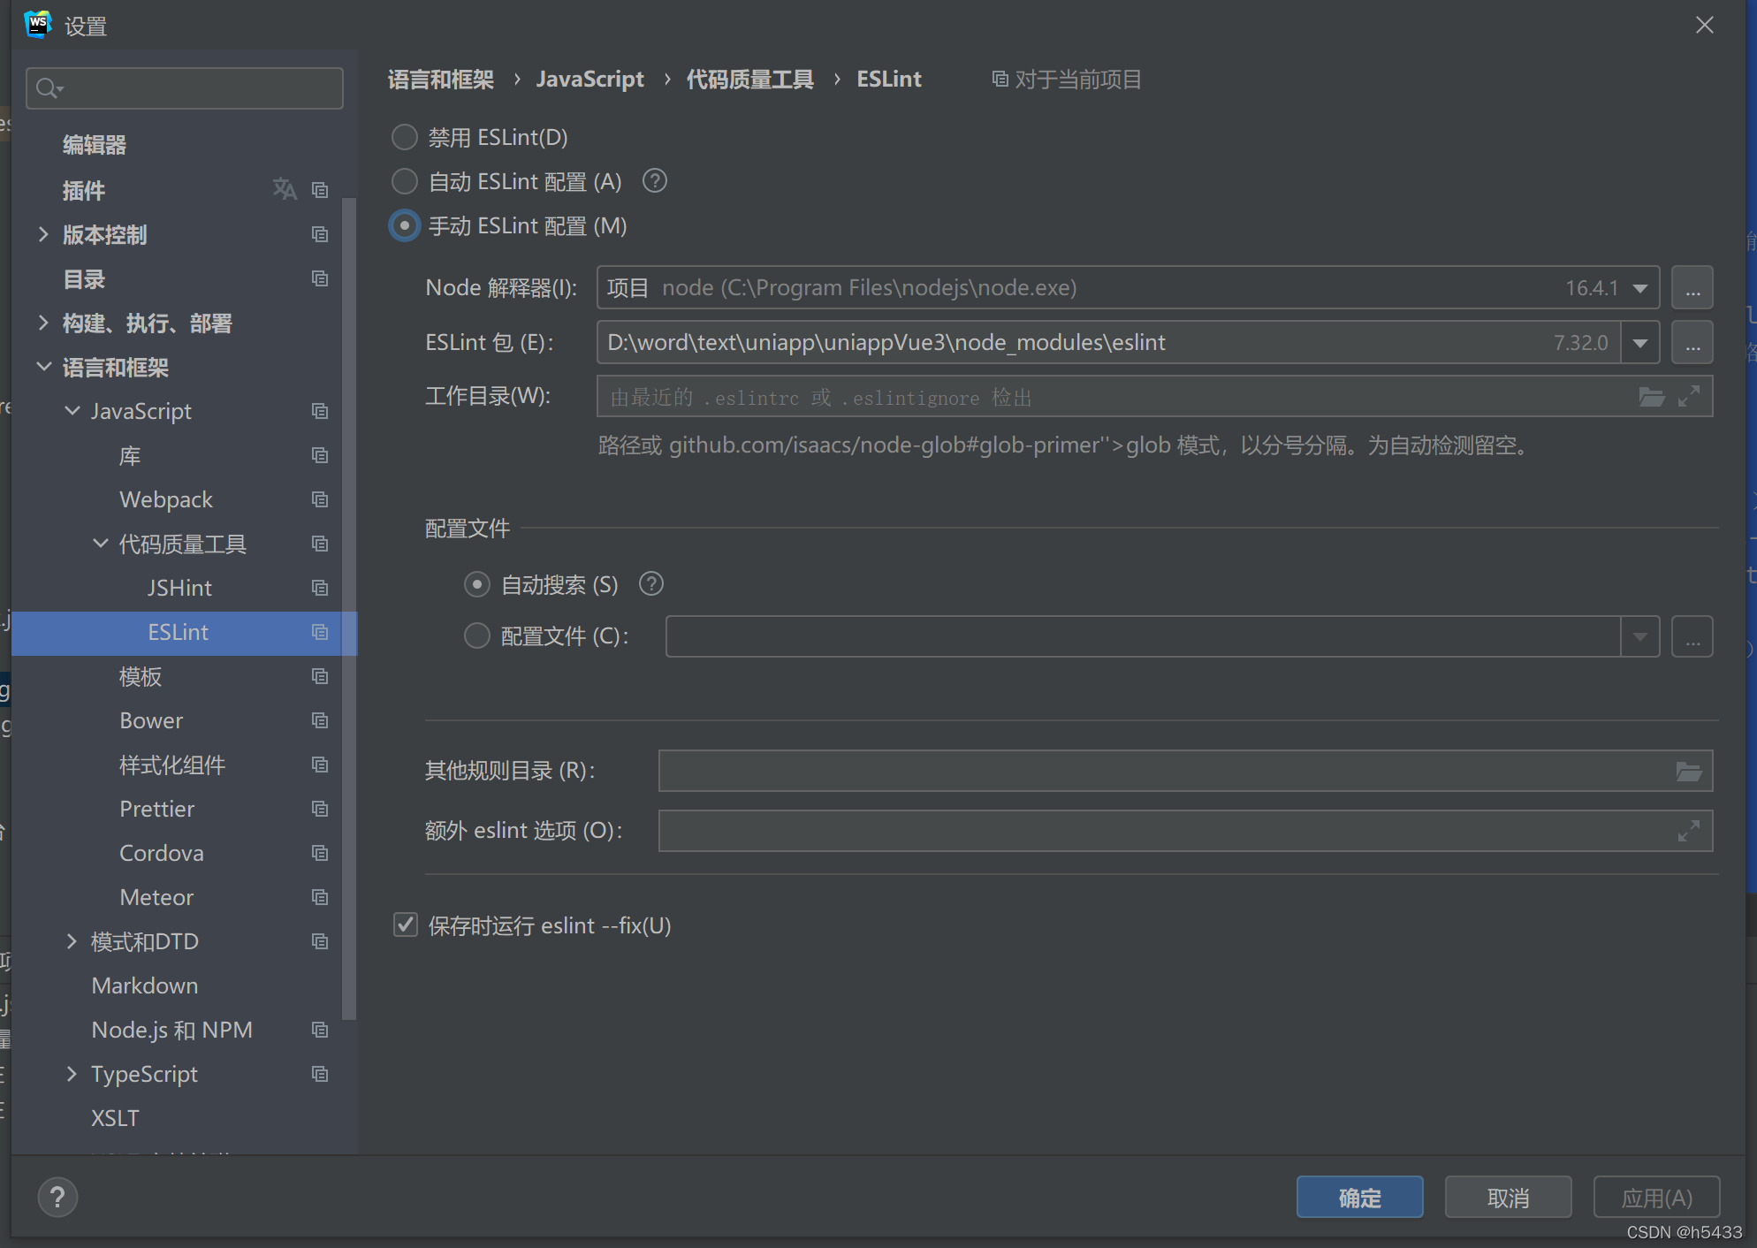Click expand icon in 额外 eslint 选项 field
The width and height of the screenshot is (1757, 1248).
(1689, 832)
